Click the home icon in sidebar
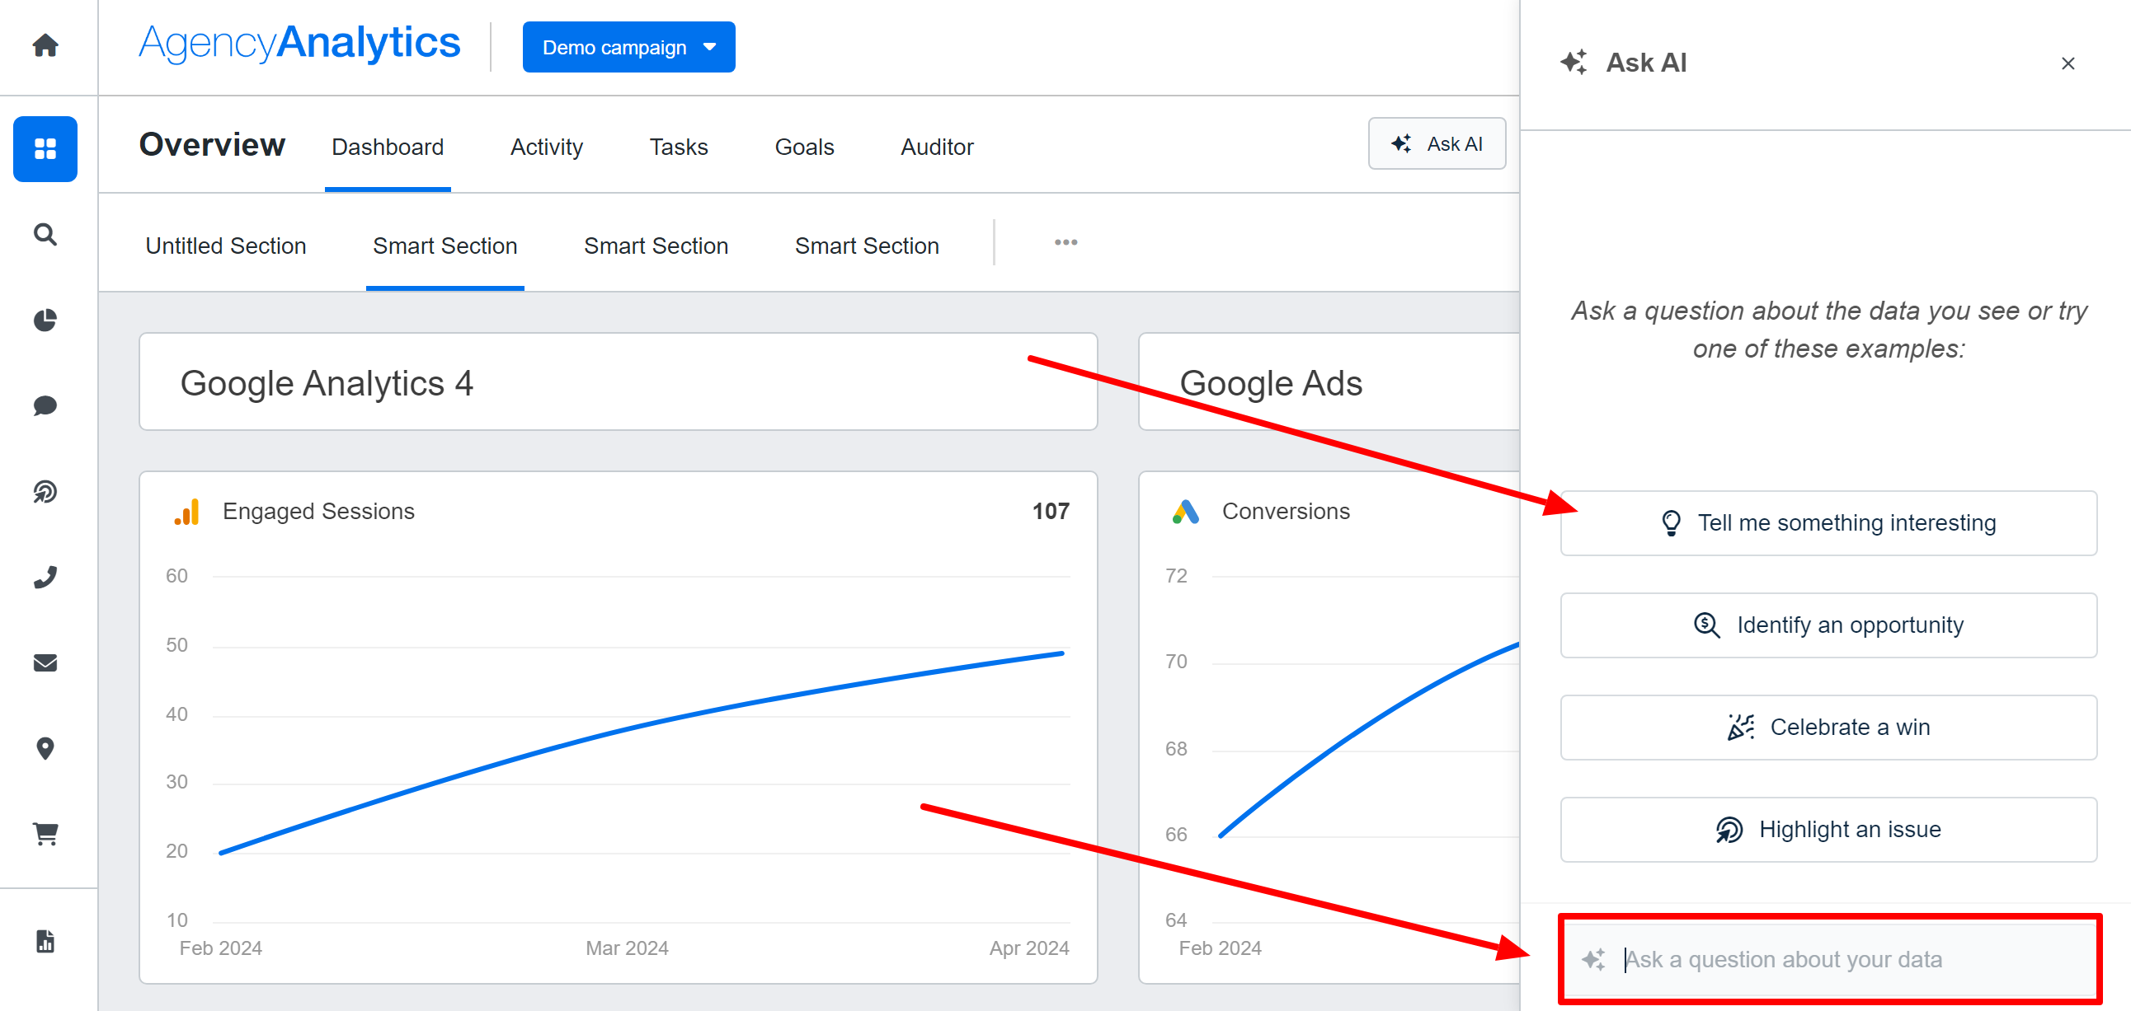2131x1011 pixels. pyautogui.click(x=45, y=44)
